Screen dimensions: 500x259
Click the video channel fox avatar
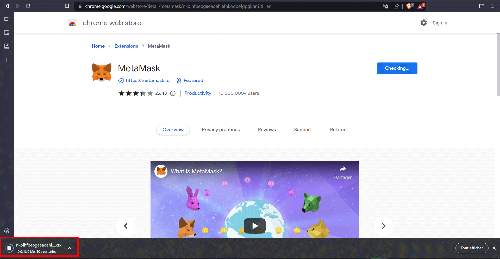(161, 171)
